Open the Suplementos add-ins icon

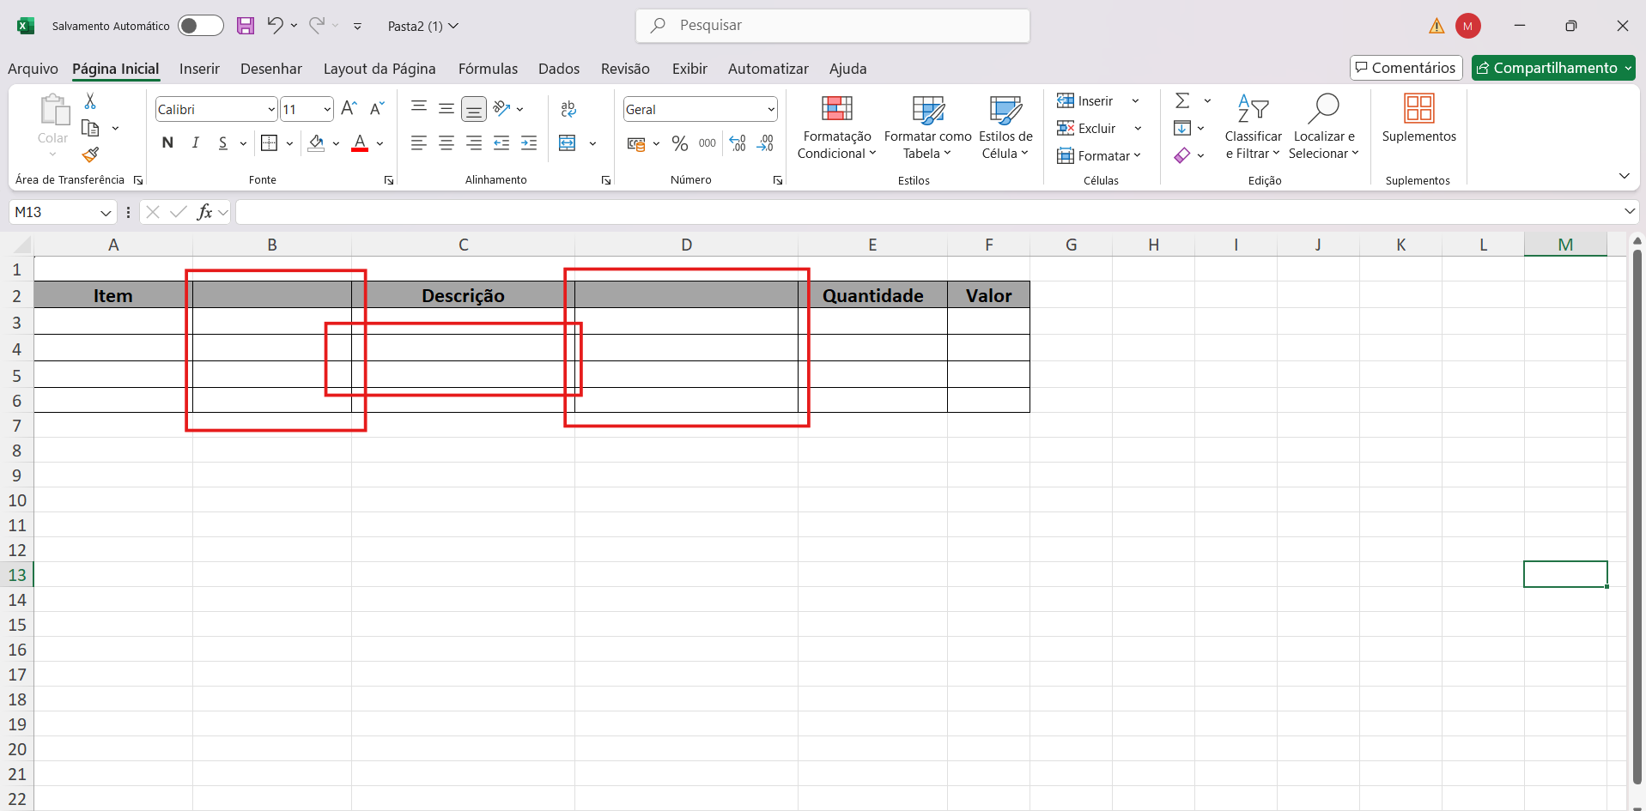(x=1419, y=118)
